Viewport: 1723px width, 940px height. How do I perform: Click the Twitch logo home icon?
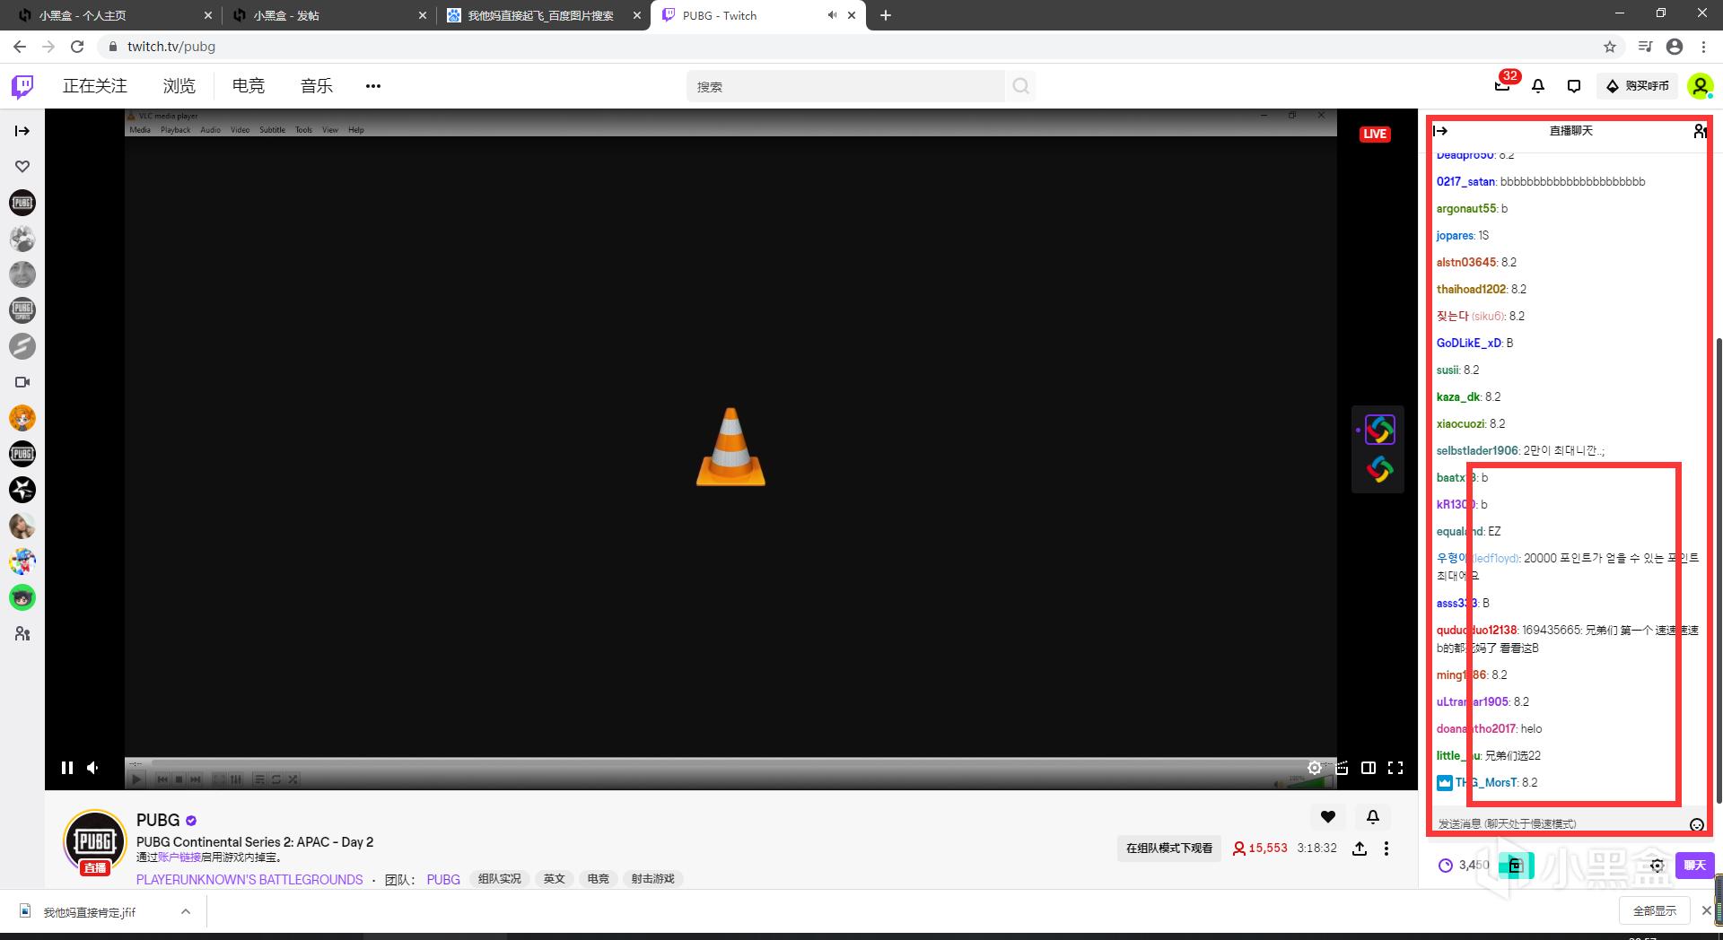pos(22,86)
